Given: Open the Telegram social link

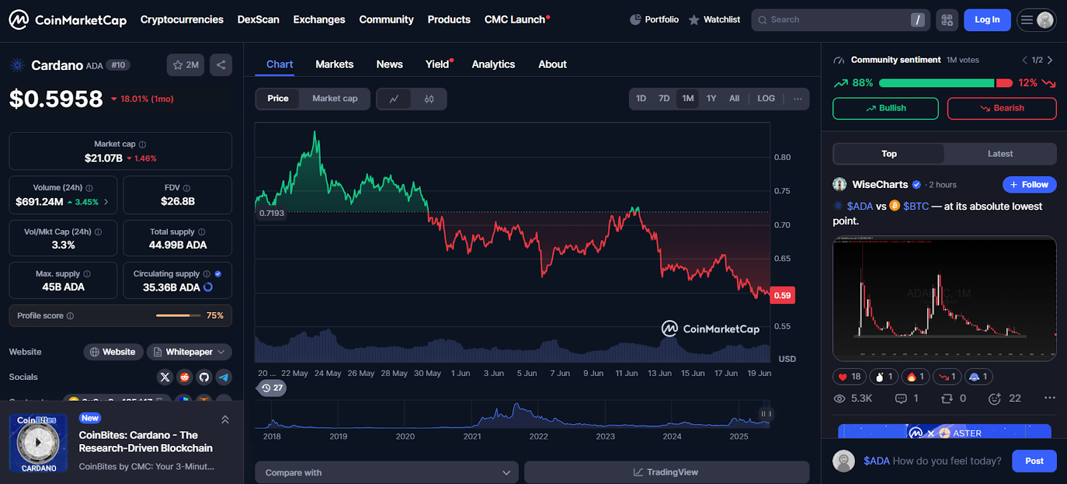Looking at the screenshot, I should [x=224, y=377].
